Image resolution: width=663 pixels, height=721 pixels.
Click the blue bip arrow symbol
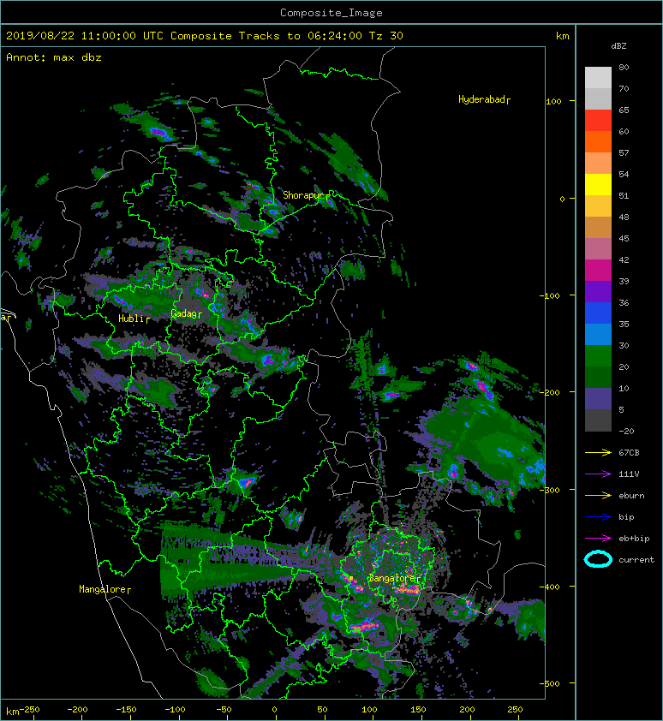[598, 517]
